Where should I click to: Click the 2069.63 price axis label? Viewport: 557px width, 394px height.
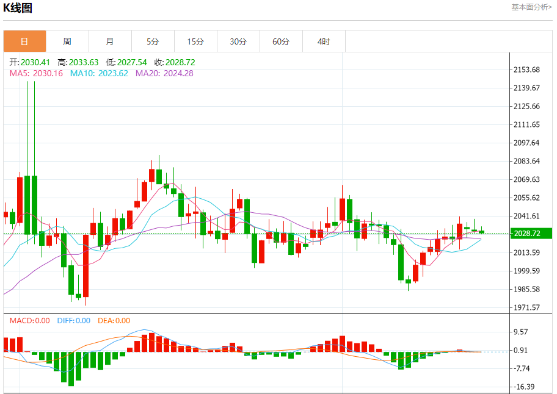(x=527, y=179)
